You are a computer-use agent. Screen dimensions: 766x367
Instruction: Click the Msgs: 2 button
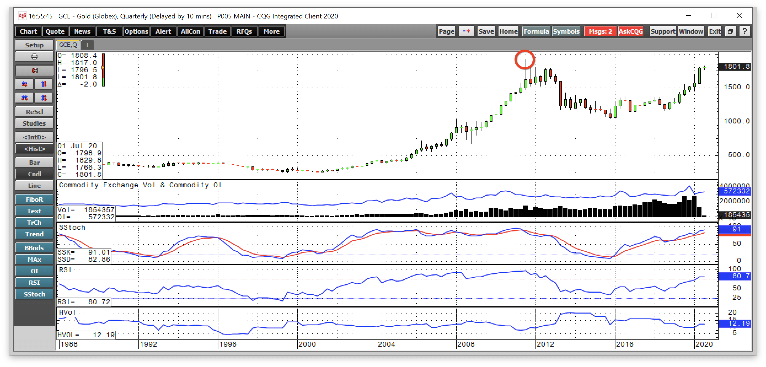coord(600,31)
